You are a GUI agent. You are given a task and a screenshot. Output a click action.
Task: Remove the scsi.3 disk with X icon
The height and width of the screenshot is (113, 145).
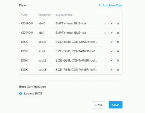click(118, 70)
